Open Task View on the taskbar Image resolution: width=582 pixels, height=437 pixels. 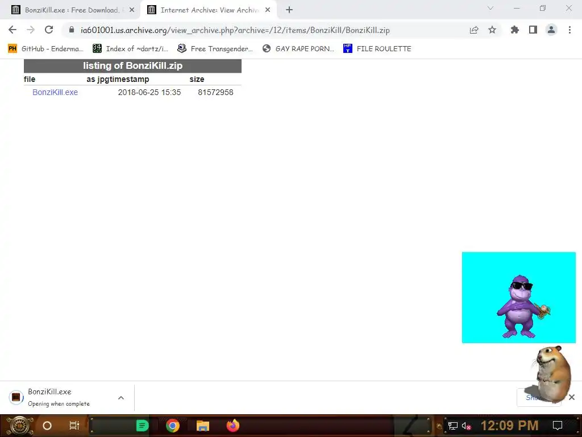pyautogui.click(x=74, y=426)
